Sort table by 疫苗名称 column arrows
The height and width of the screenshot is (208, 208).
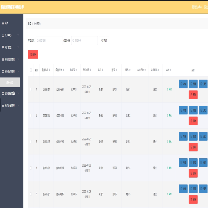point(50,70)
